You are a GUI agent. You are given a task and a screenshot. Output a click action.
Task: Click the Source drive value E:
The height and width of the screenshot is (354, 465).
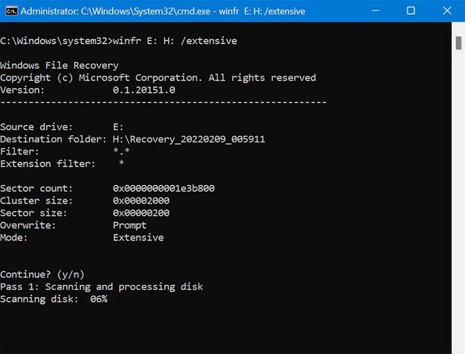[x=118, y=126]
